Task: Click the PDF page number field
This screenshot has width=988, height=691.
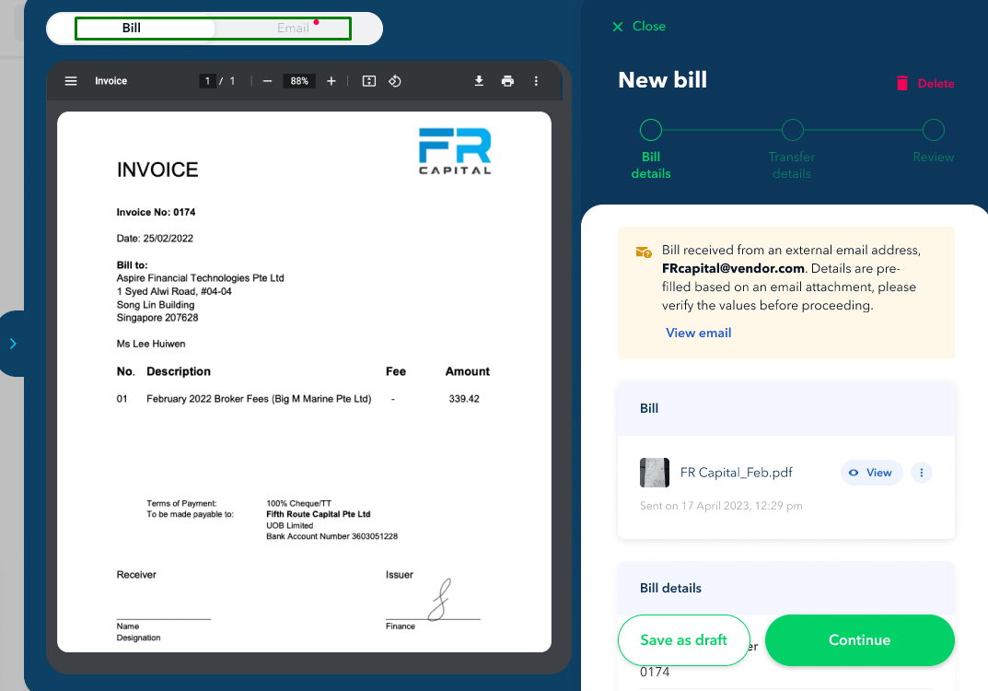Action: coord(207,81)
